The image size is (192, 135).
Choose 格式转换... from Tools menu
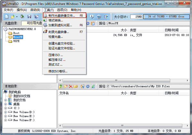click(x=64, y=20)
